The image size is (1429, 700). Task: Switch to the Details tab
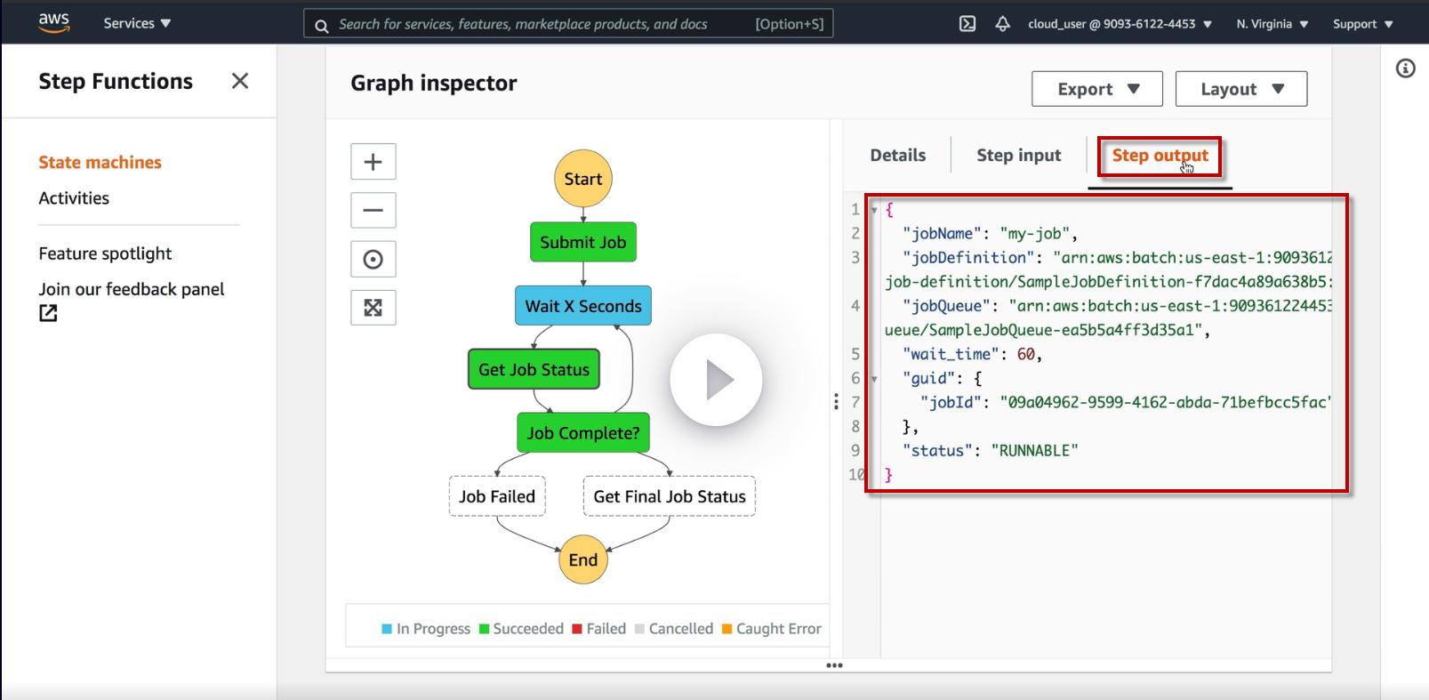tap(897, 155)
